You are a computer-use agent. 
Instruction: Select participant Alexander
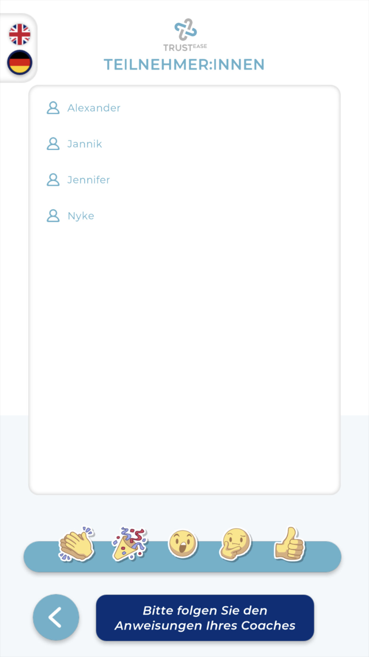(x=94, y=108)
